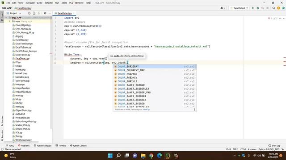Open the Refactor menu
This screenshot has width=286, height=160.
[49, 3]
